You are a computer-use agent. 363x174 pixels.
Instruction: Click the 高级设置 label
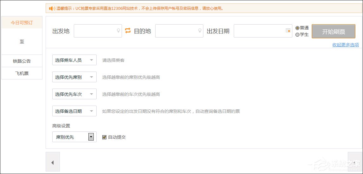(61, 126)
